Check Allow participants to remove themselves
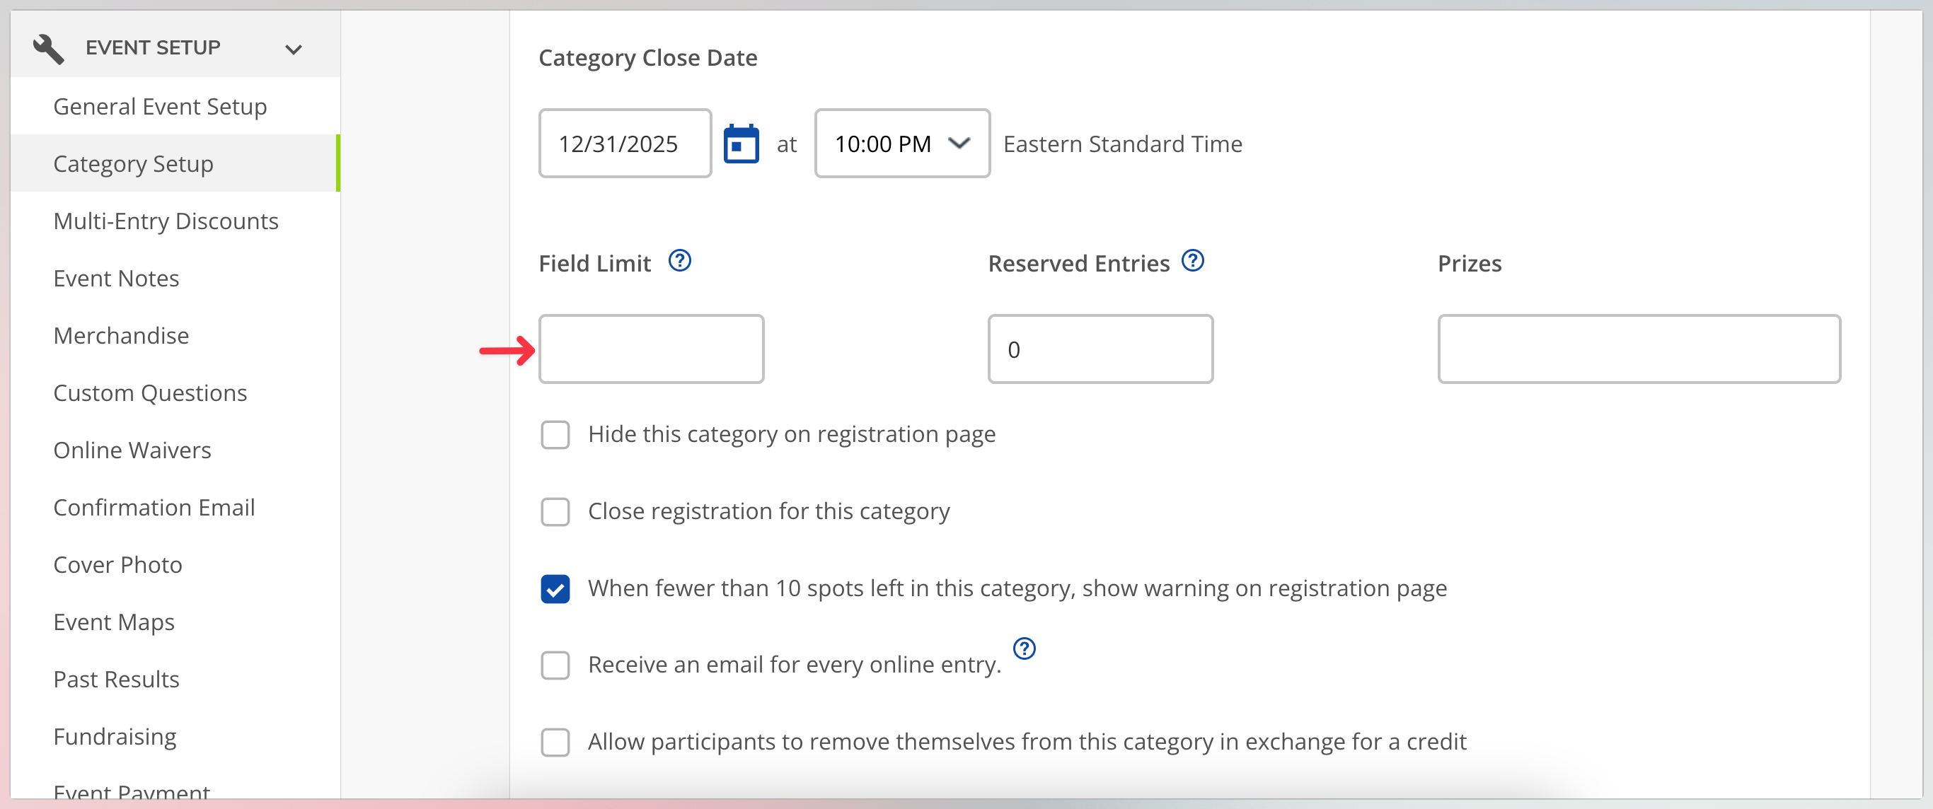Viewport: 1933px width, 809px height. [555, 743]
